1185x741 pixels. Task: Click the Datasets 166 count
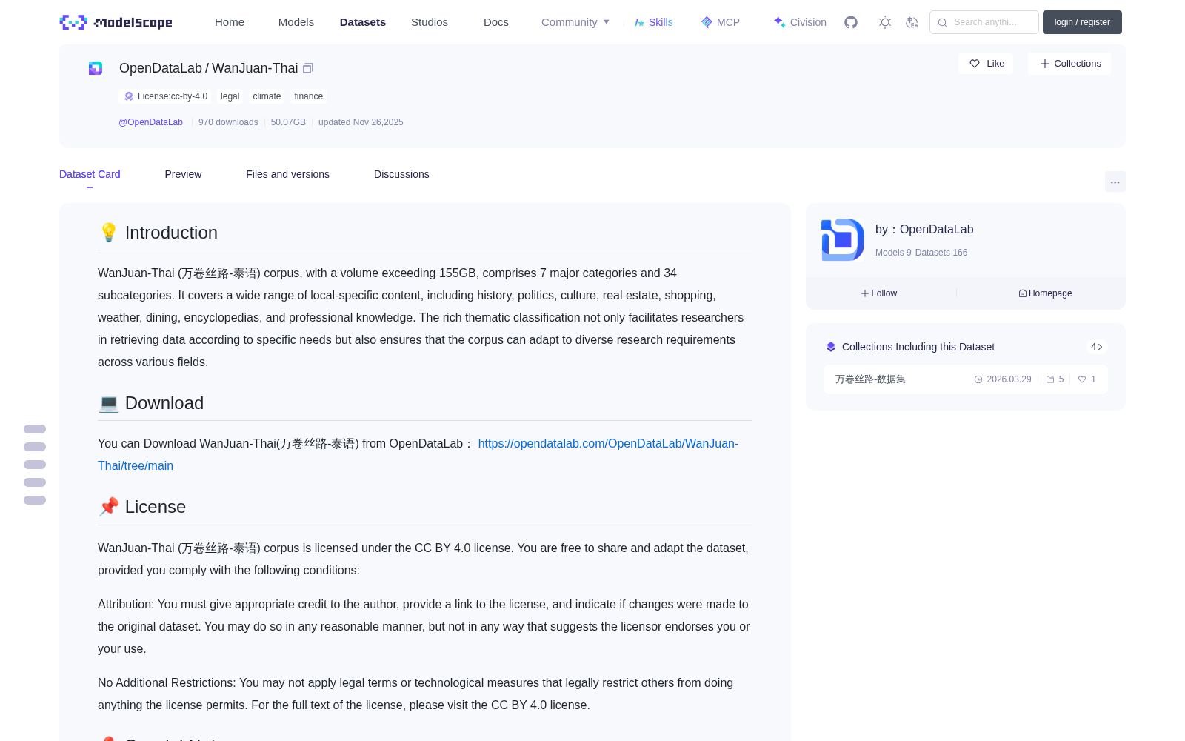coord(941,253)
